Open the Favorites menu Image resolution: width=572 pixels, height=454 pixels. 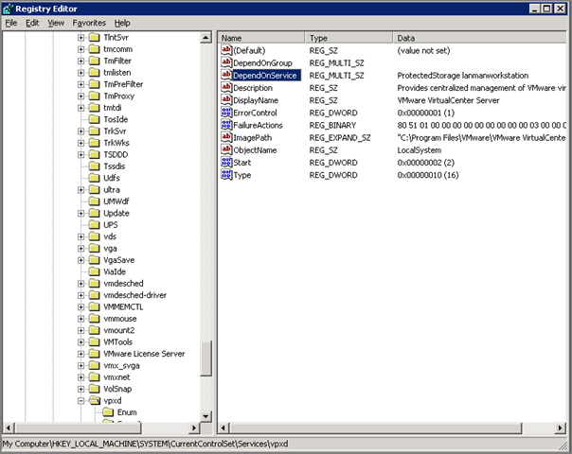pos(89,23)
